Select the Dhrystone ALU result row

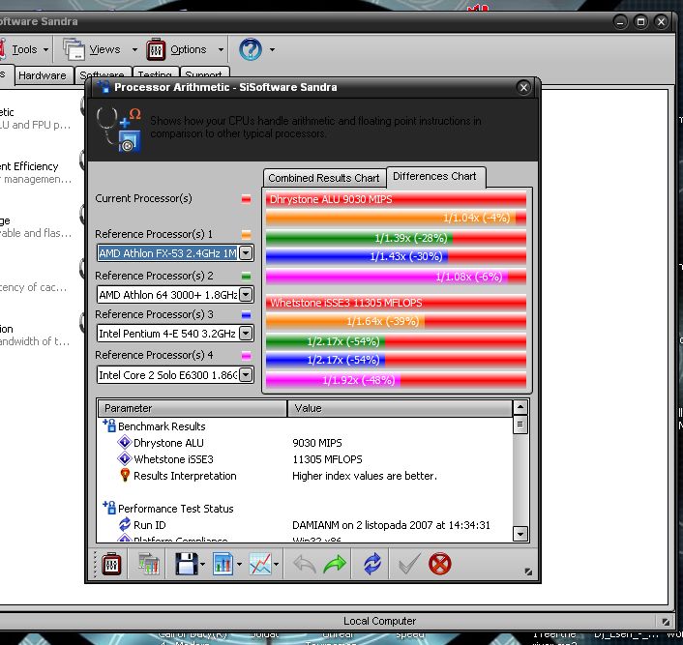click(x=168, y=443)
